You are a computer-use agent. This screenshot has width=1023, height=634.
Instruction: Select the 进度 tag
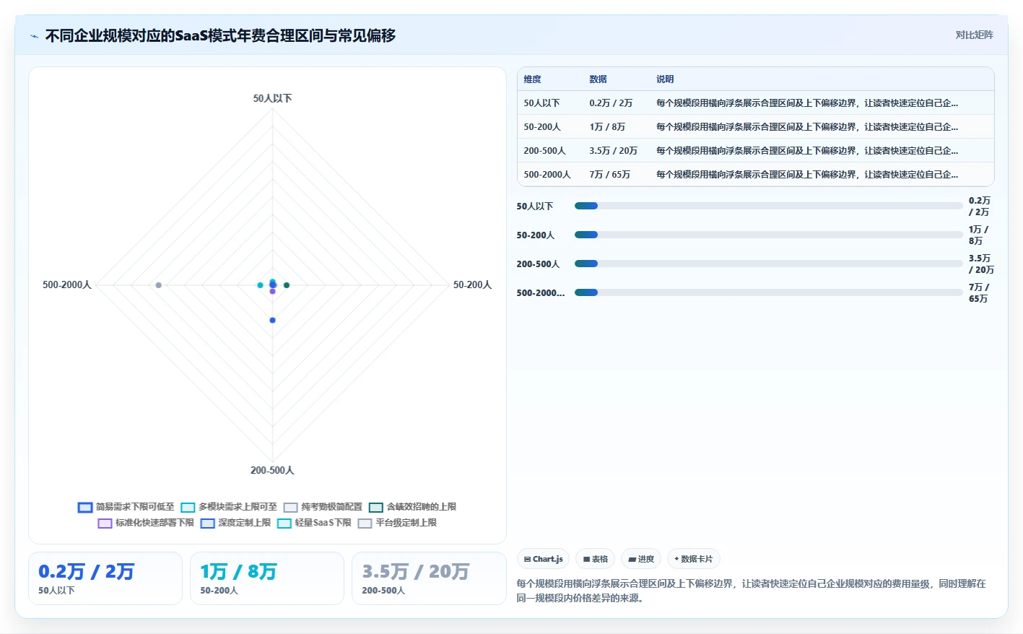(641, 559)
